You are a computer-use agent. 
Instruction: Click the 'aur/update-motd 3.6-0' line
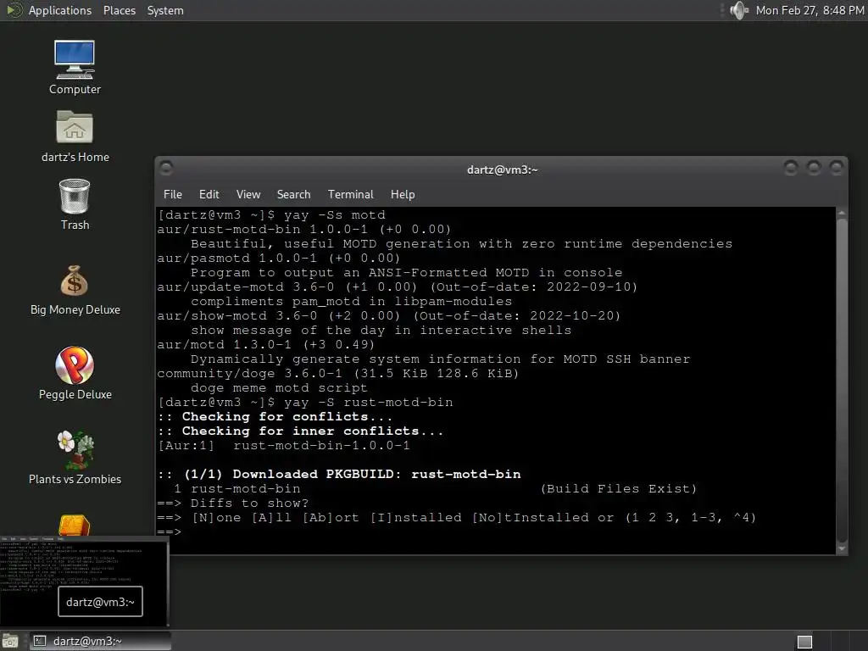(x=398, y=287)
